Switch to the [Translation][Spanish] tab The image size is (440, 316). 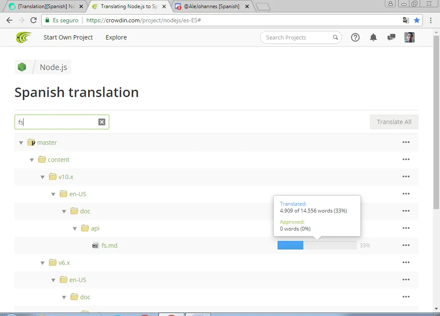pyautogui.click(x=45, y=6)
